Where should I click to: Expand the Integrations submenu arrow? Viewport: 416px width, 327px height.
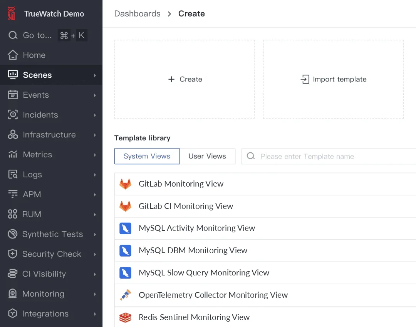(x=95, y=314)
